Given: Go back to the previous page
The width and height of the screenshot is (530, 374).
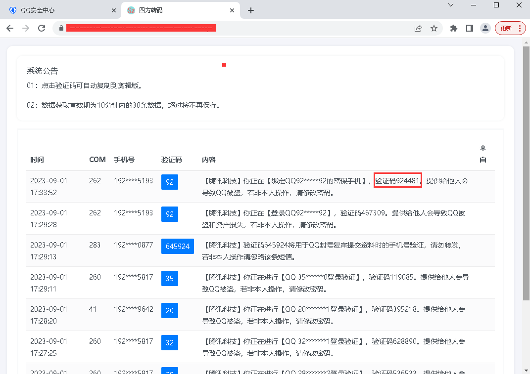Looking at the screenshot, I should click(x=10, y=28).
